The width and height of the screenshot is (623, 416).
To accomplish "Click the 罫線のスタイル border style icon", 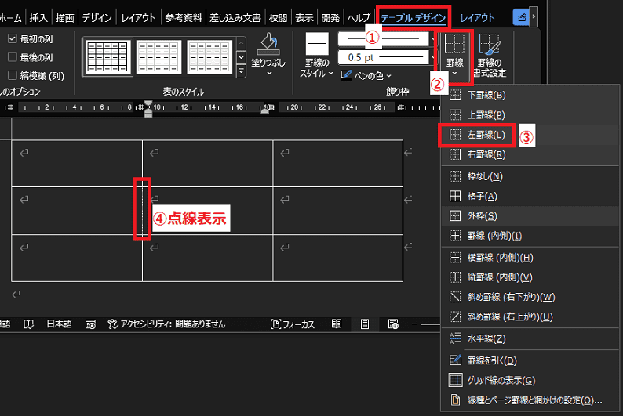I will 317,45.
